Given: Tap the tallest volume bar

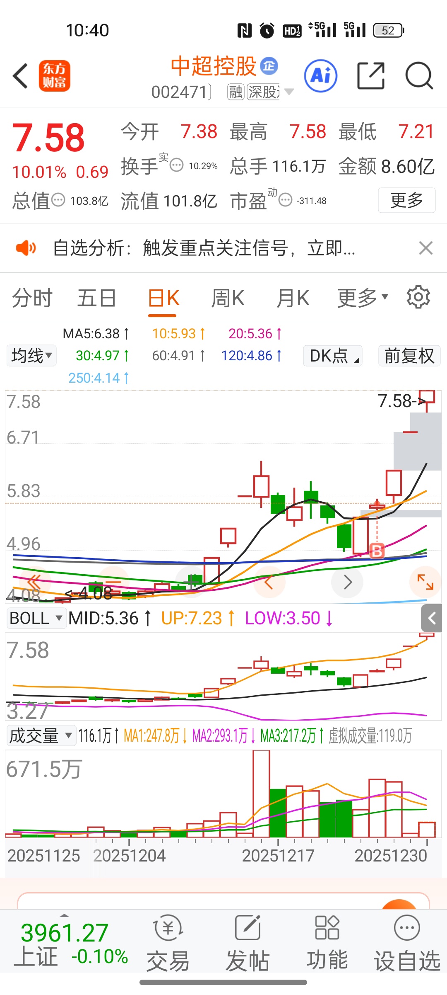Looking at the screenshot, I should click(x=261, y=794).
